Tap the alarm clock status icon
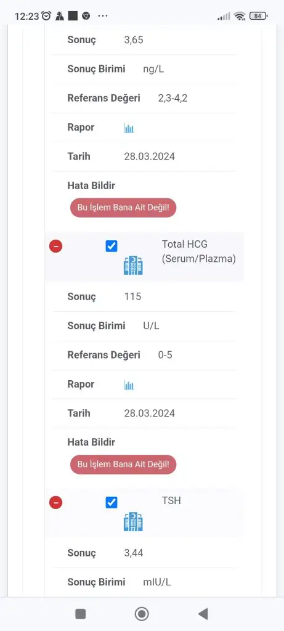This screenshot has height=631, width=284. [x=47, y=15]
